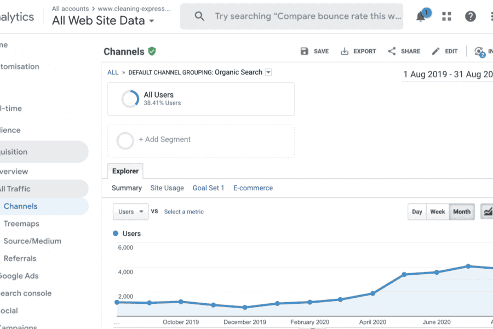Click the Edit pencil icon
This screenshot has height=329, width=493.
tap(436, 51)
